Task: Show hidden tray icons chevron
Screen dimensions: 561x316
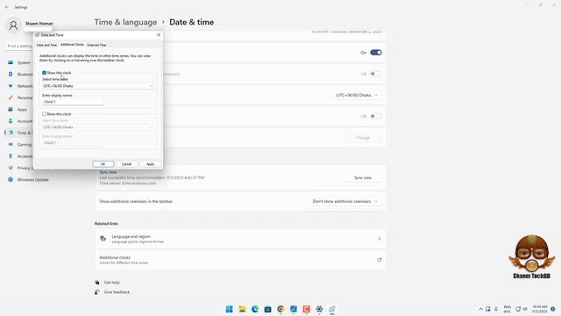Action: (480, 309)
